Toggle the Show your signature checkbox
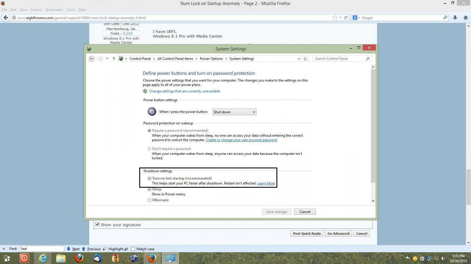 tap(97, 225)
